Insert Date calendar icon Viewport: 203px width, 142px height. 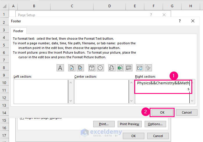[92, 68]
